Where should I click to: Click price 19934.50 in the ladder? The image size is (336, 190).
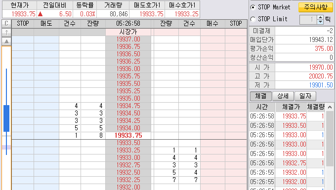click(128, 113)
